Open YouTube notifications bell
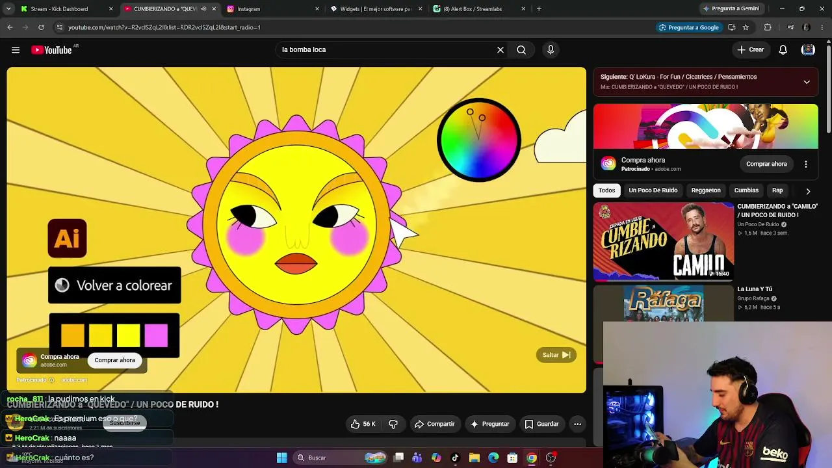The width and height of the screenshot is (832, 468). pos(783,50)
